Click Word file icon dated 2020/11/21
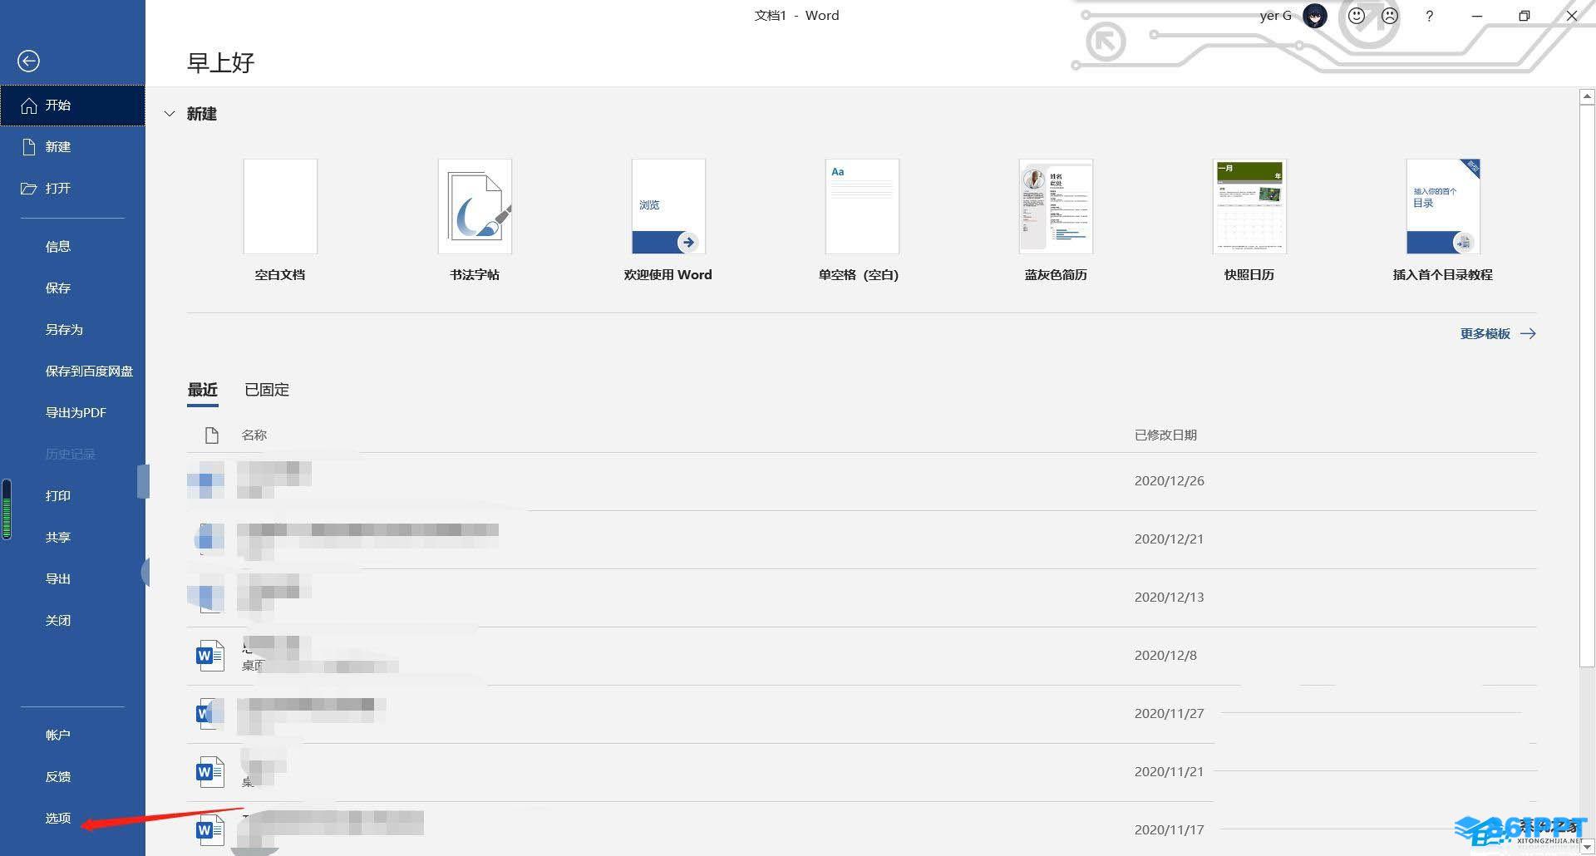Screen dimensions: 1596x856 tap(209, 772)
